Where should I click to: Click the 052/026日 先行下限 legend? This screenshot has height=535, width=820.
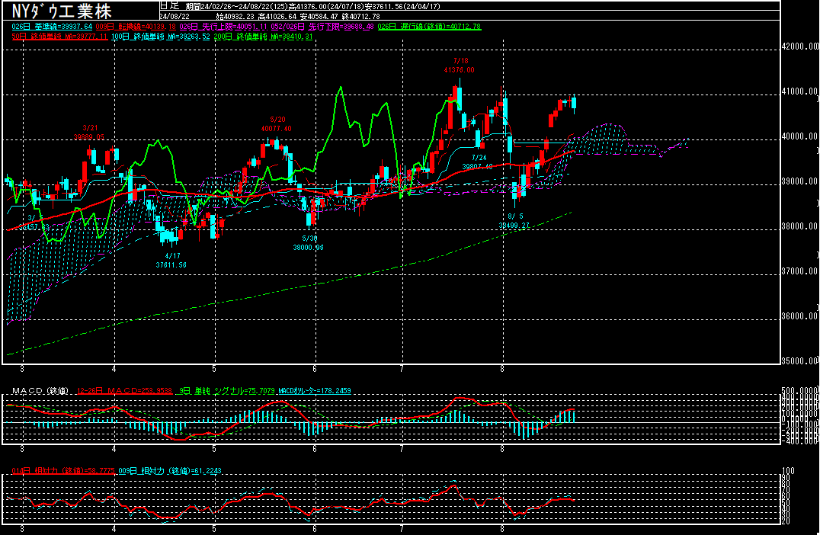pos(322,26)
